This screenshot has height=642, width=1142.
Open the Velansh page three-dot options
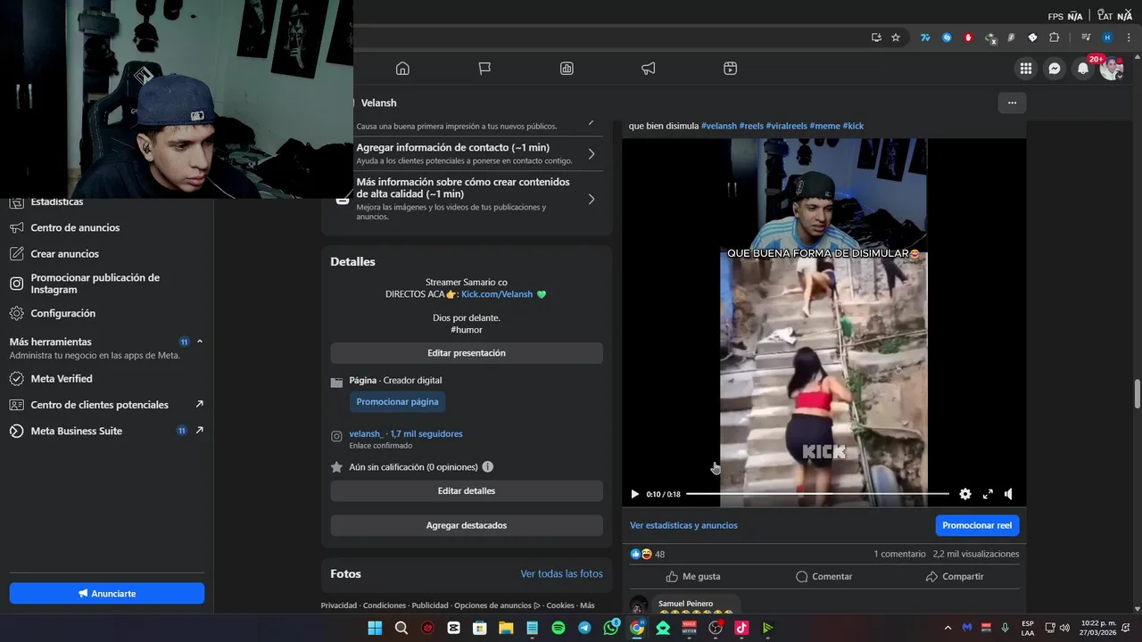1012,103
